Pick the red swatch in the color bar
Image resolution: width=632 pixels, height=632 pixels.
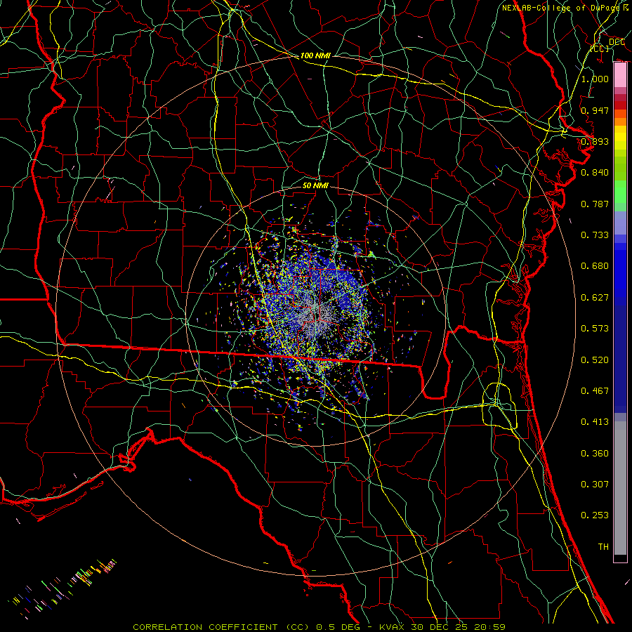tap(620, 105)
